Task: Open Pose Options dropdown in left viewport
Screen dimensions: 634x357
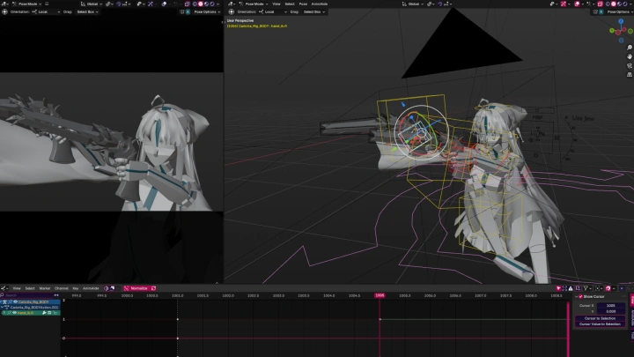Action: (x=207, y=11)
